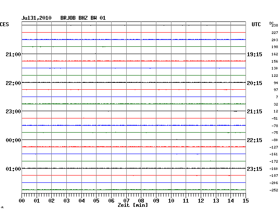Click the DC offset value 97
This screenshot has width=280, height=212.
tap(276, 90)
